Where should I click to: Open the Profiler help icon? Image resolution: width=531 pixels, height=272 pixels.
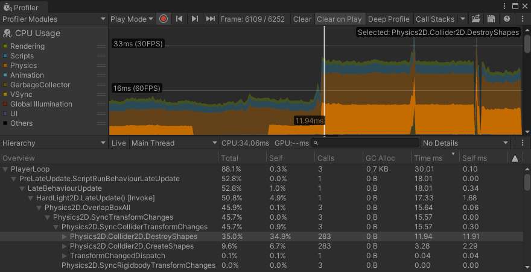click(x=507, y=19)
